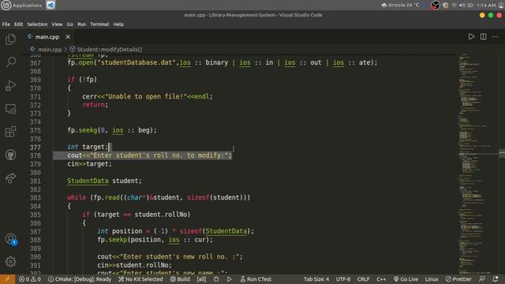Open the OBS Studio tray icon
Viewport: 505px width, 284px height.
click(x=435, y=6)
